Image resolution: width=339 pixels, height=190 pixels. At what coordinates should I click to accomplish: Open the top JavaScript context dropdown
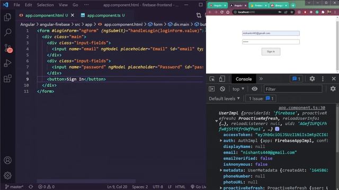238,89
